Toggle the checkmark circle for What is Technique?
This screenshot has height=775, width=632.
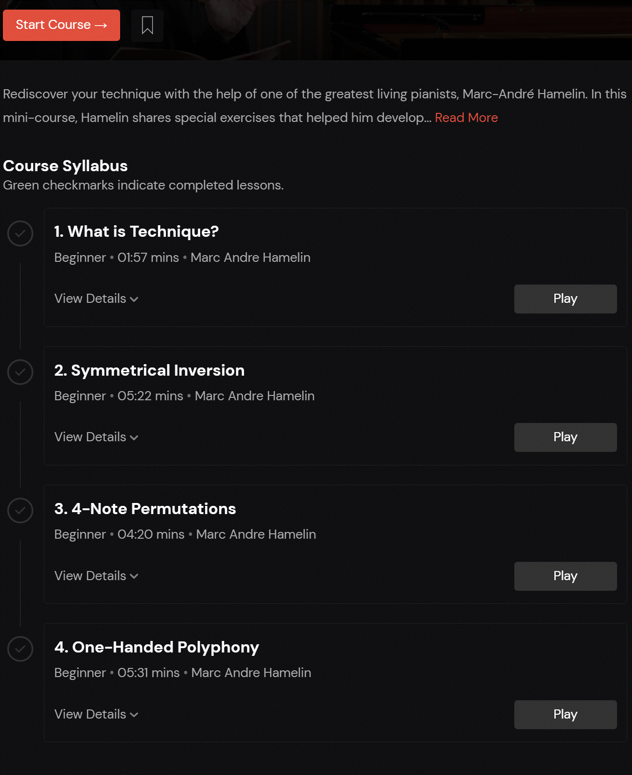[20, 233]
